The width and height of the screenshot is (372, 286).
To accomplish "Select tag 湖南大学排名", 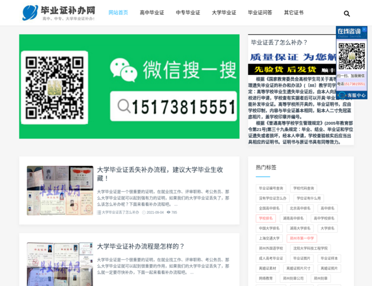I will click(x=300, y=228).
